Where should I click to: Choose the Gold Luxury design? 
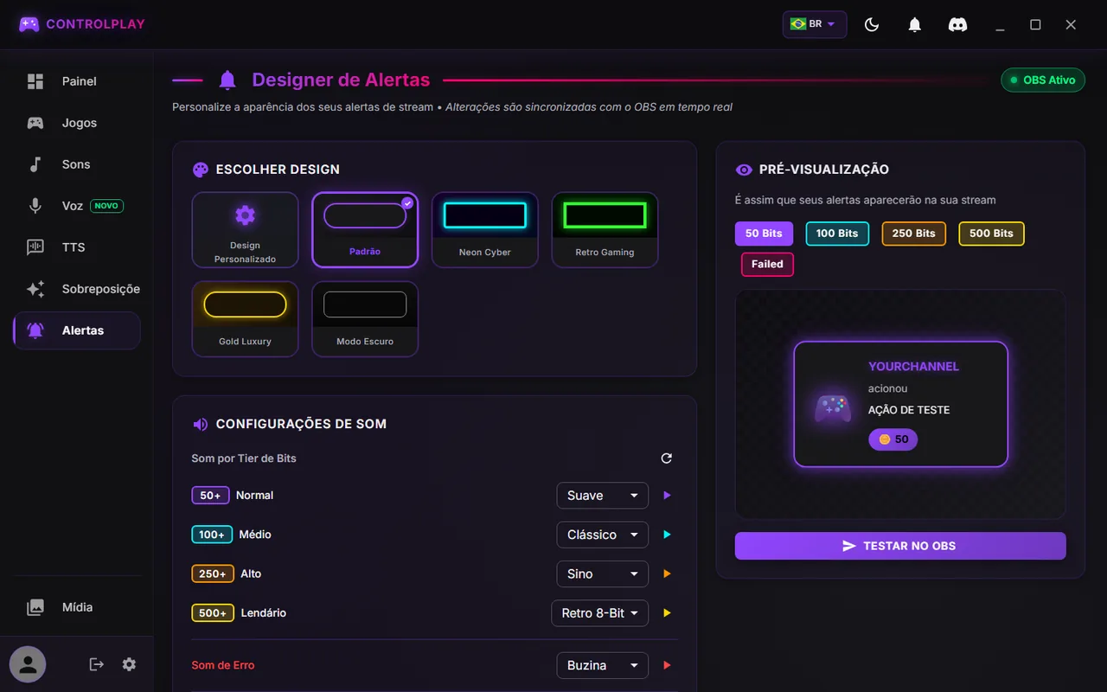pos(245,319)
